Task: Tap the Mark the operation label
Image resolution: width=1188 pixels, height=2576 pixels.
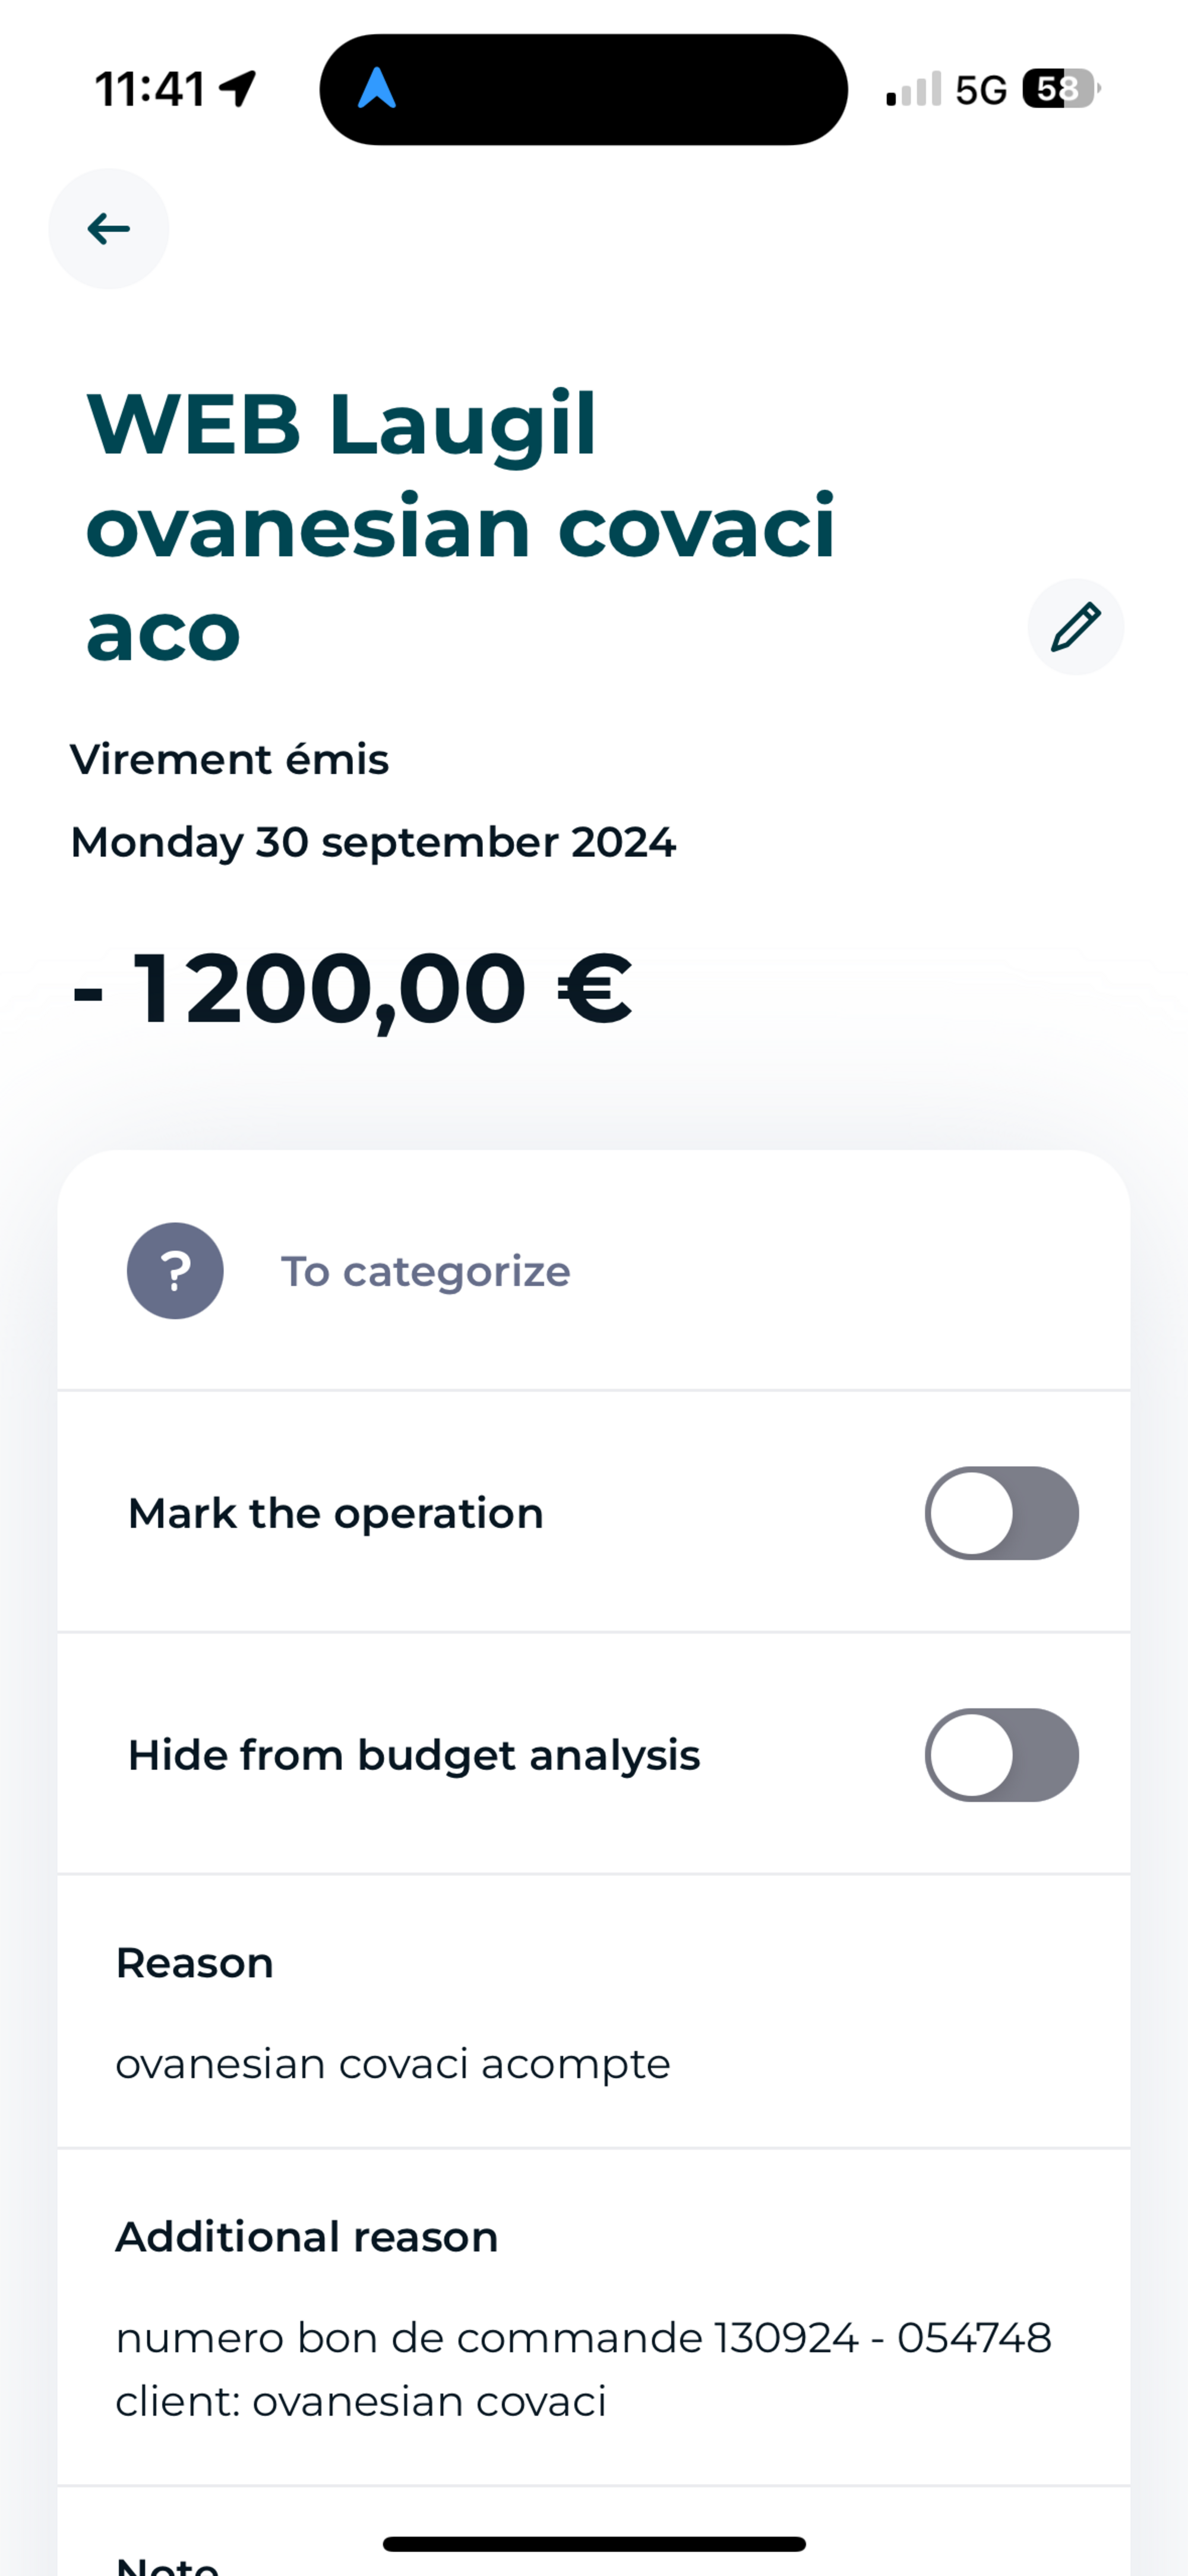Action: pos(335,1513)
